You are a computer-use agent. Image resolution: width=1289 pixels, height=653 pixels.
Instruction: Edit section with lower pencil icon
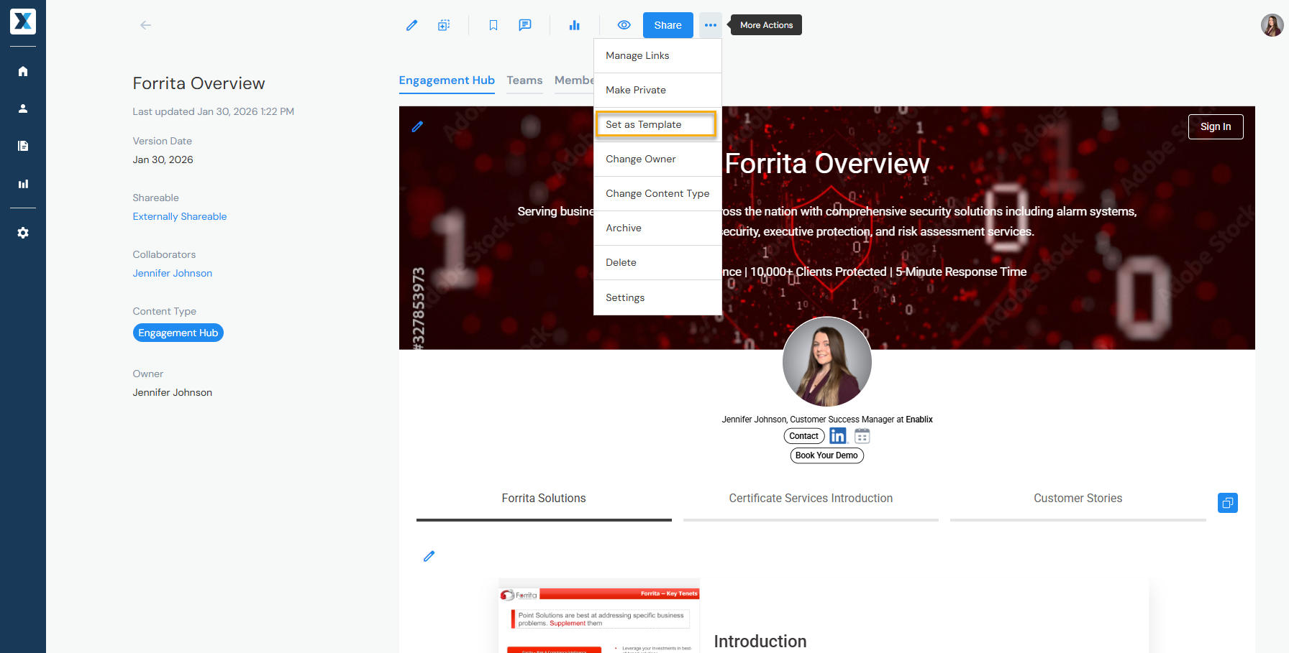pos(429,556)
